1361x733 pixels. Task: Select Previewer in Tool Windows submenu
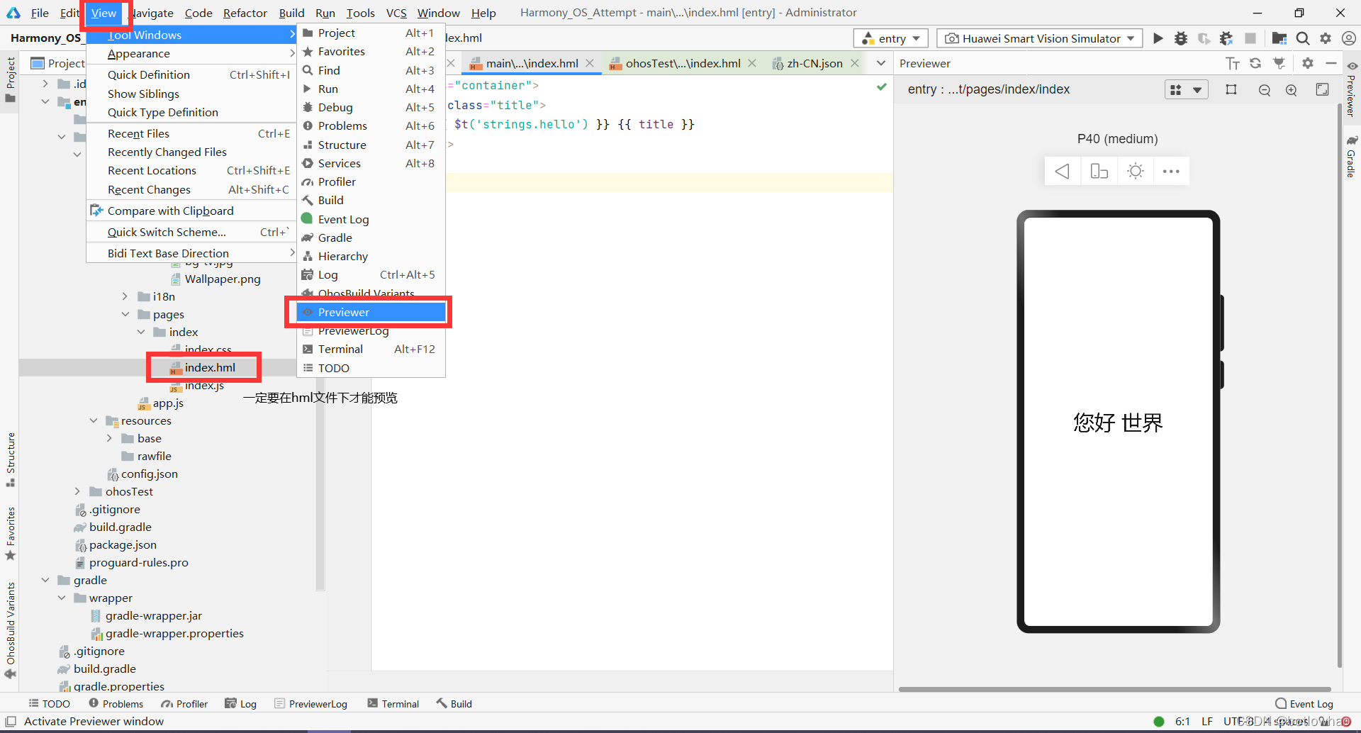371,312
